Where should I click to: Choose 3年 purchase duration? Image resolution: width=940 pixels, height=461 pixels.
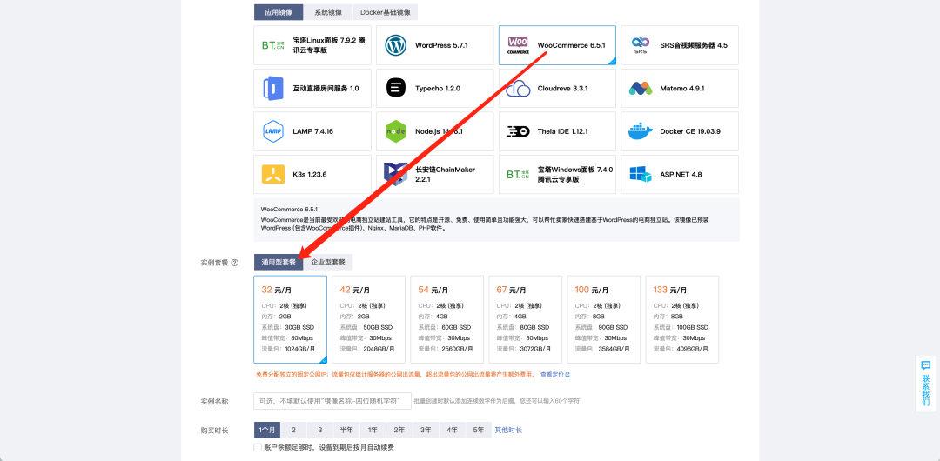426,430
